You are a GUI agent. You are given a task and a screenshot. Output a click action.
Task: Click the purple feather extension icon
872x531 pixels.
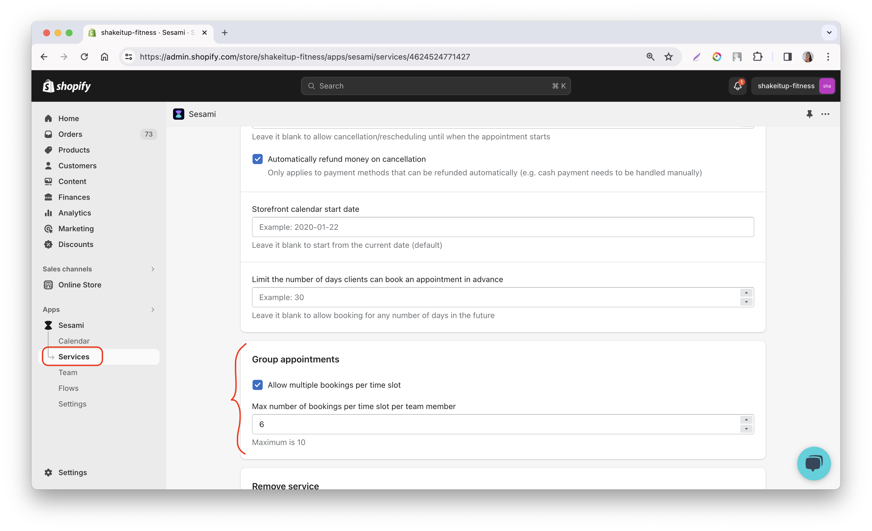tap(696, 57)
